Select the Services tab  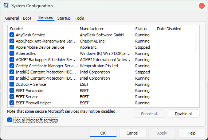click(46, 17)
